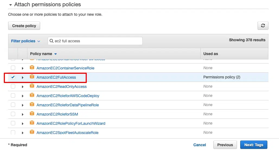Click the Next: Tags button
The height and width of the screenshot is (150, 279).
(x=254, y=145)
